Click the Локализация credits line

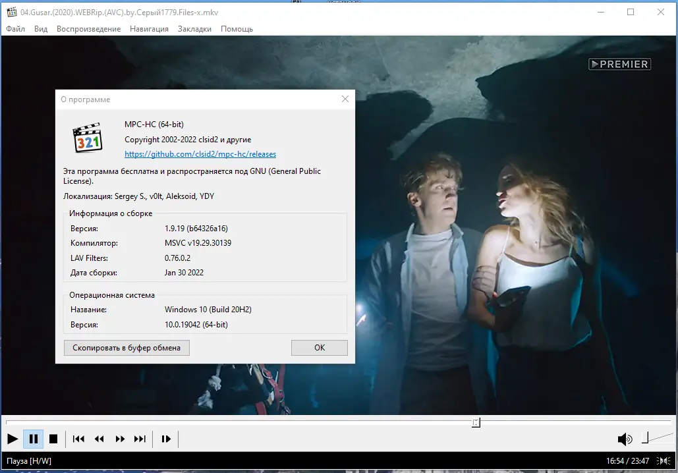(x=139, y=196)
